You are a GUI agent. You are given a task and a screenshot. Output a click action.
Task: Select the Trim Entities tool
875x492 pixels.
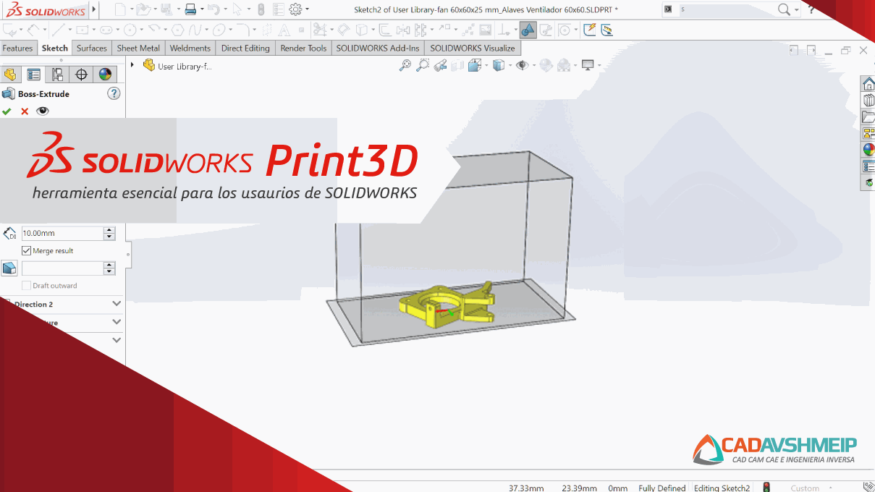point(319,30)
